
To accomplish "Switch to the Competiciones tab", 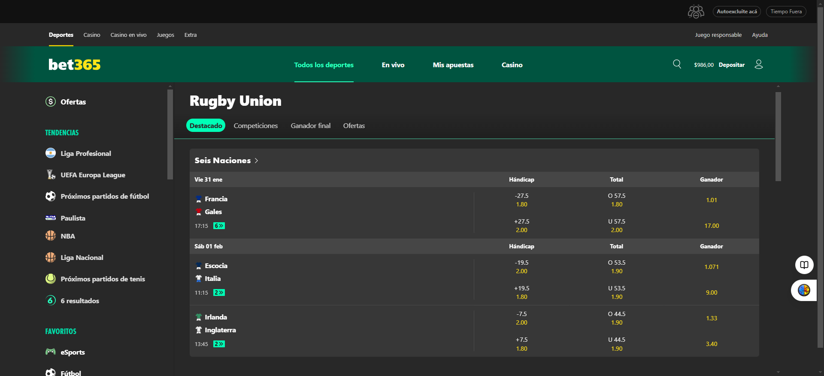I will tap(256, 125).
